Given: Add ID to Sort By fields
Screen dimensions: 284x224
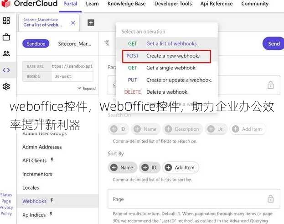Looking at the screenshot, I should tap(150, 167).
